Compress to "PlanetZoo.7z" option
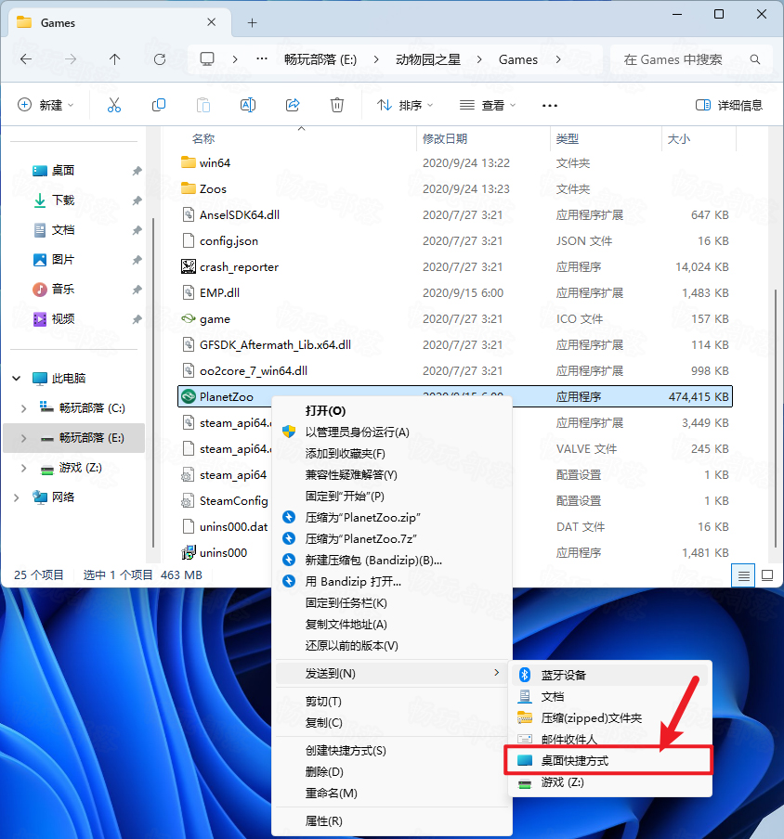This screenshot has width=784, height=839. pyautogui.click(x=391, y=539)
